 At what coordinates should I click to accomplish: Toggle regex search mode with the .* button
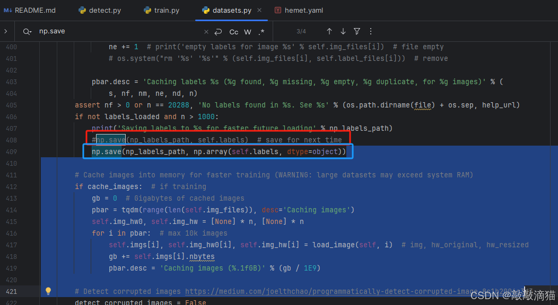(260, 31)
